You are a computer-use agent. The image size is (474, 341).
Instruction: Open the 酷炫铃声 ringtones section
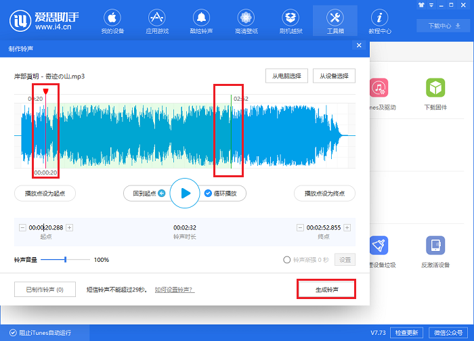[x=200, y=22]
